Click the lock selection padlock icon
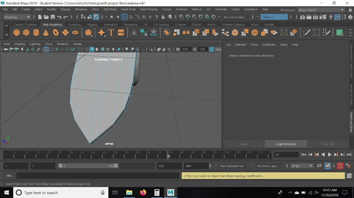 click(163, 17)
